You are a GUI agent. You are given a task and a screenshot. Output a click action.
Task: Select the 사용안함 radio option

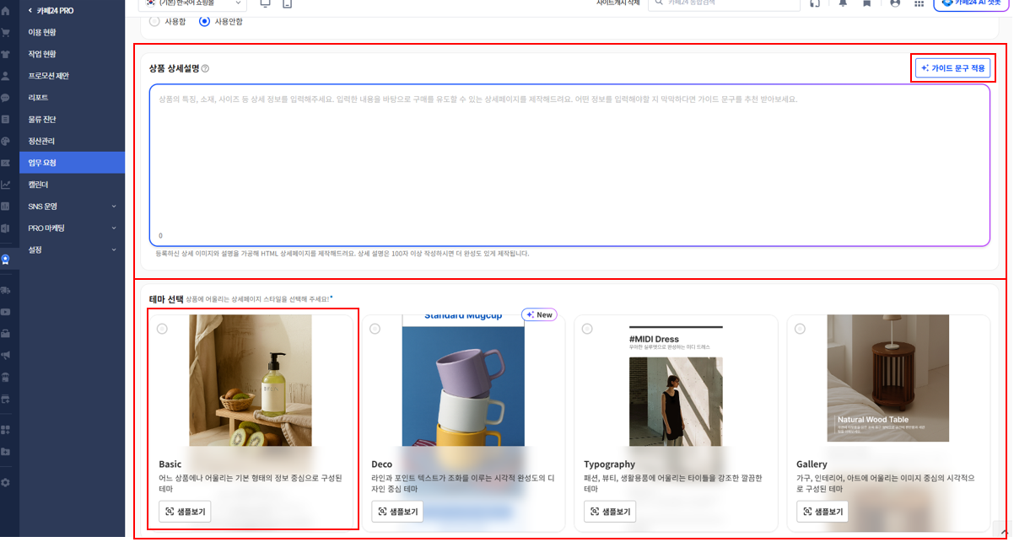pos(204,21)
